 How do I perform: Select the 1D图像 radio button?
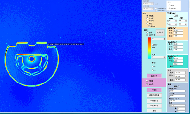[x=147, y=81]
